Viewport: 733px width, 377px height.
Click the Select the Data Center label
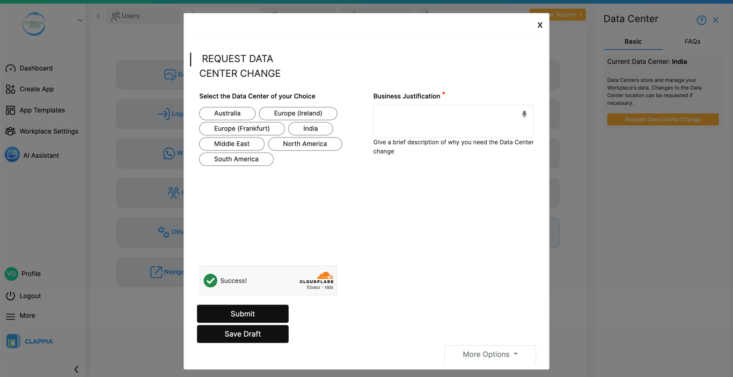257,96
